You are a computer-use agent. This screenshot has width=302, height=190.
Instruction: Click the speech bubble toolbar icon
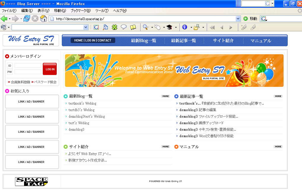124,27
